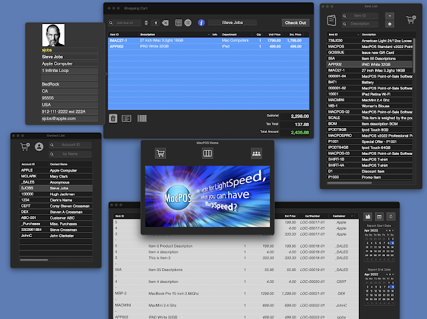Image resolution: width=427 pixels, height=319 pixels.
Task: Select MACMINI row in Item List
Action: 370,100
